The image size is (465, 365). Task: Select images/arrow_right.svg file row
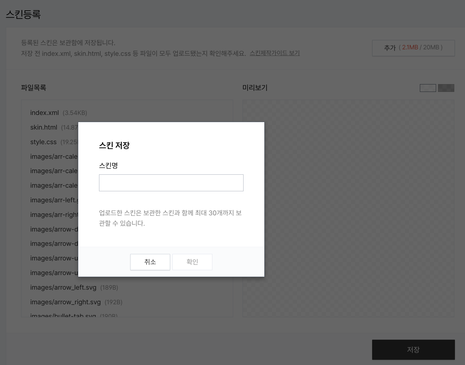[x=76, y=302]
